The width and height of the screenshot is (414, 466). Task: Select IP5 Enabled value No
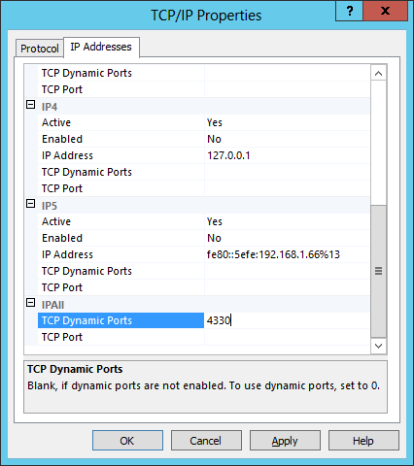287,238
